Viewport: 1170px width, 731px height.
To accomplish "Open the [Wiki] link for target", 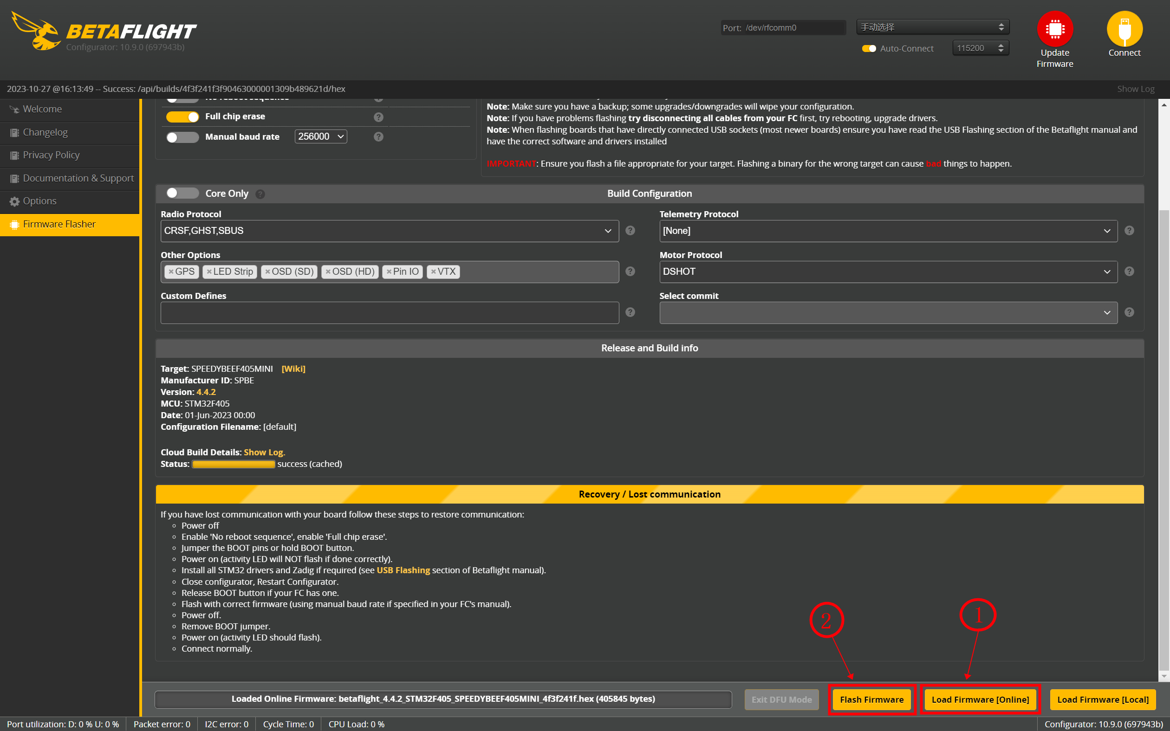I will [x=293, y=369].
